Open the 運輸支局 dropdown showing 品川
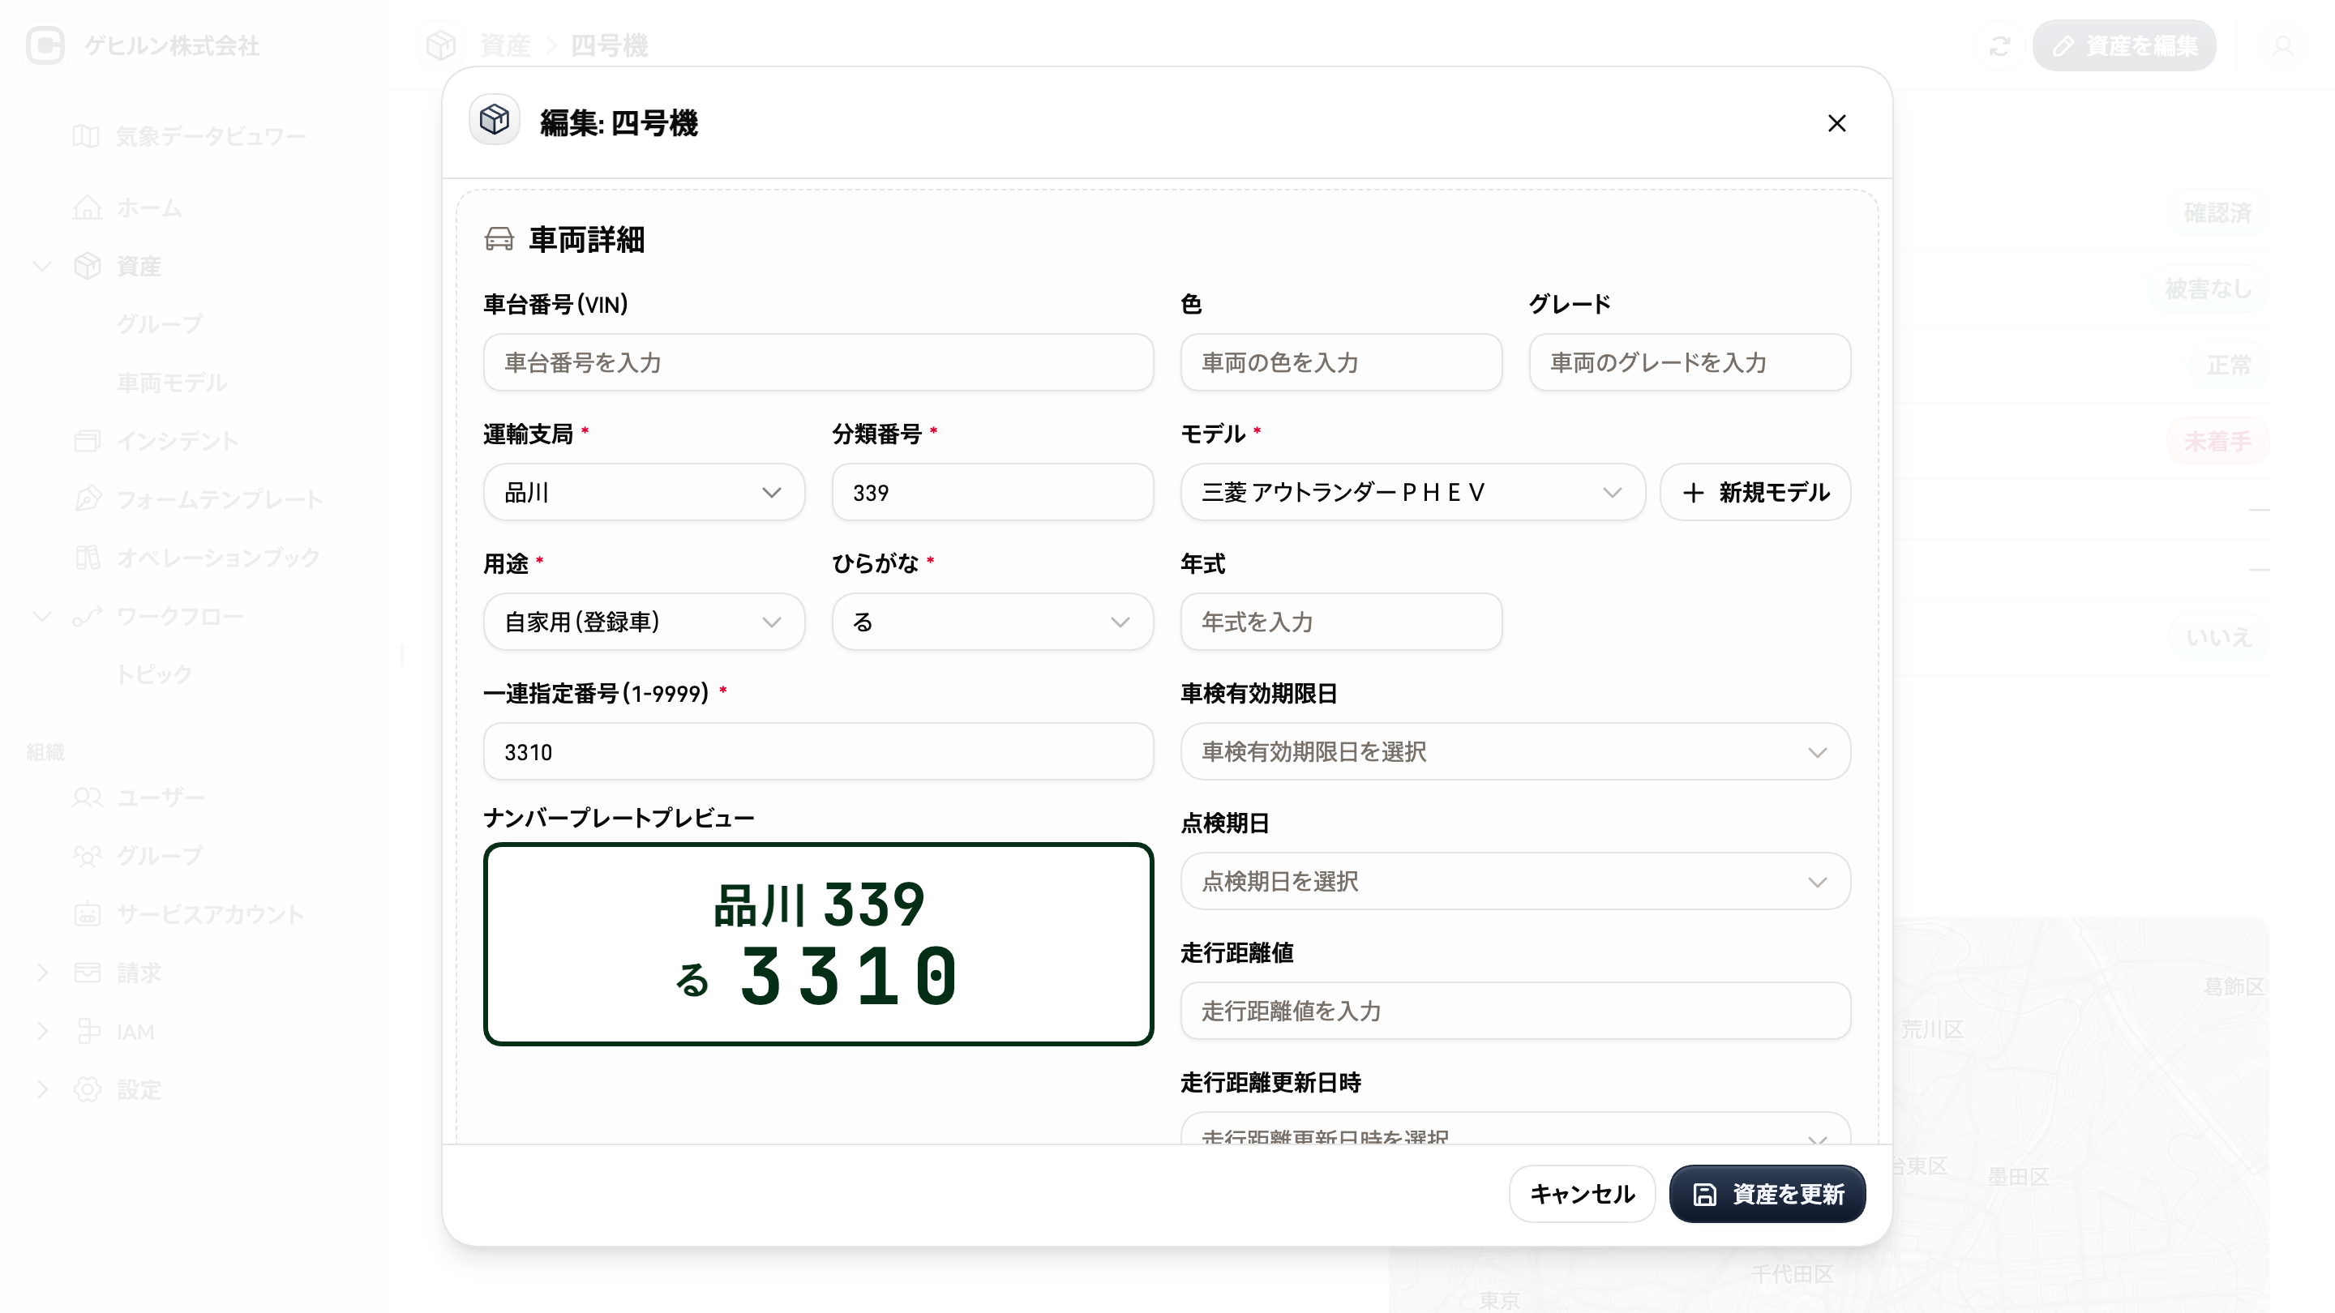Screen dimensions: 2335x1313 [x=644, y=492]
